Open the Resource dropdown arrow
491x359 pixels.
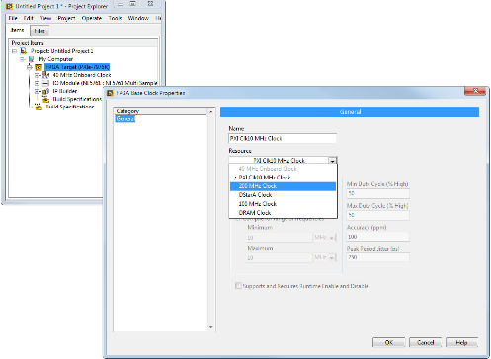pyautogui.click(x=333, y=161)
